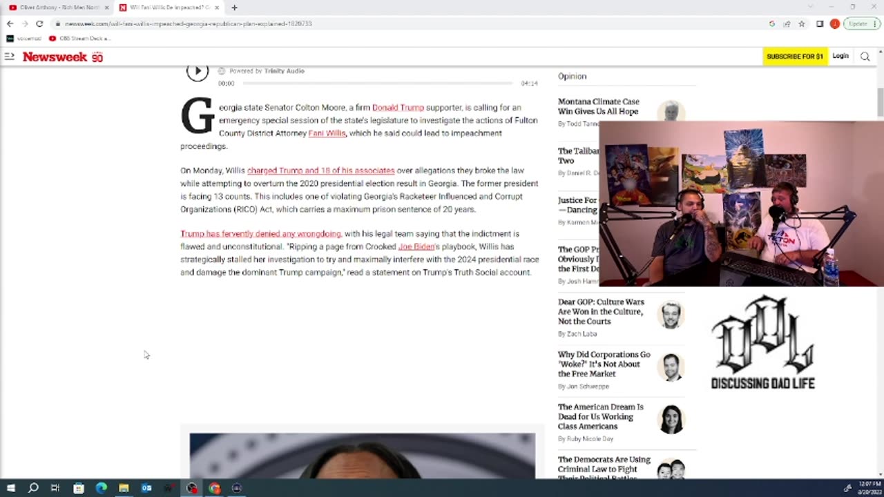The image size is (884, 497).
Task: Open charged Trump and 18 associates link
Action: tap(320, 170)
